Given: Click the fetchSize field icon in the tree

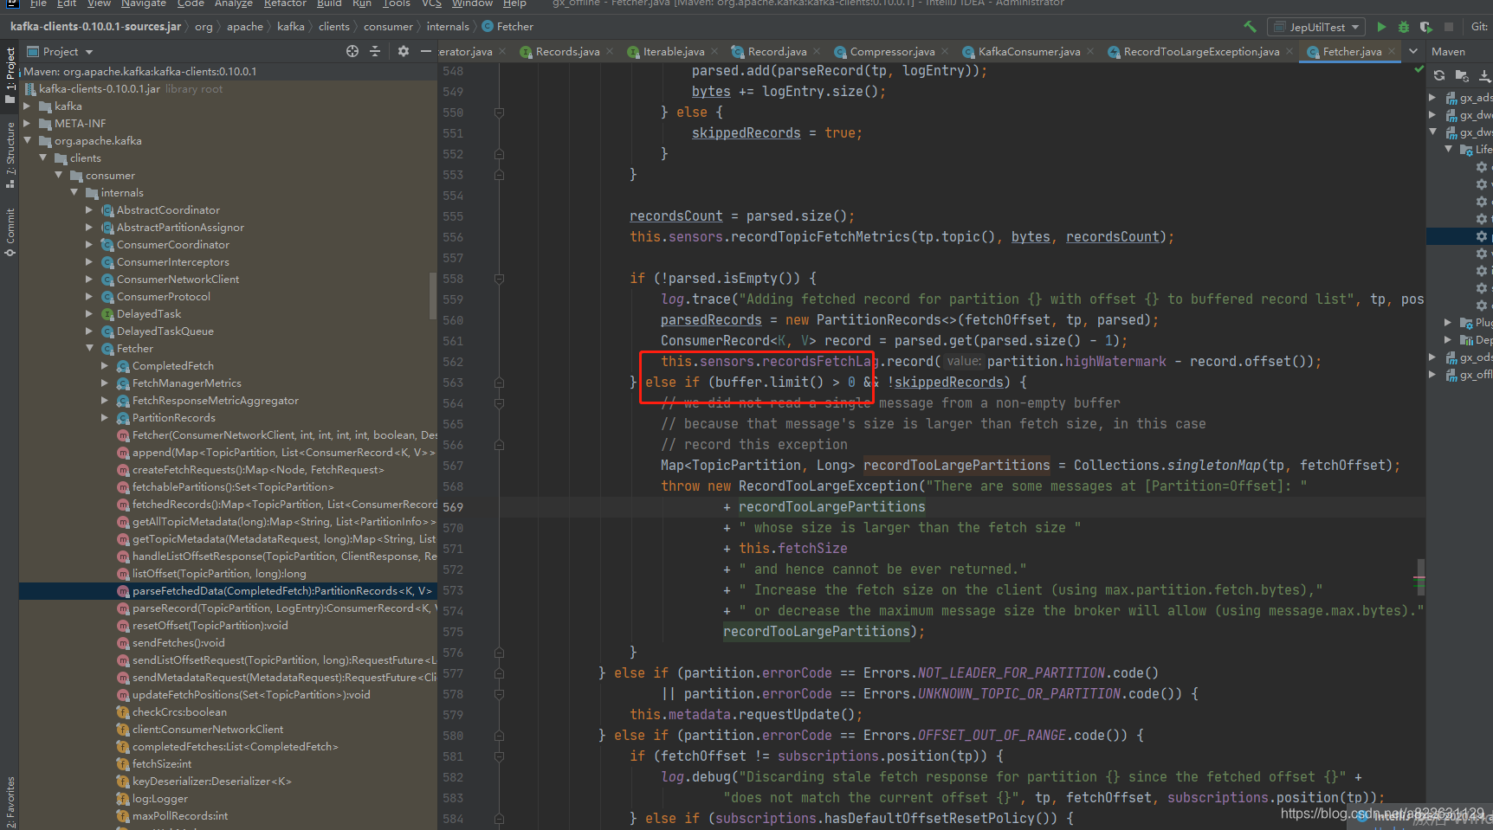Looking at the screenshot, I should [x=123, y=764].
